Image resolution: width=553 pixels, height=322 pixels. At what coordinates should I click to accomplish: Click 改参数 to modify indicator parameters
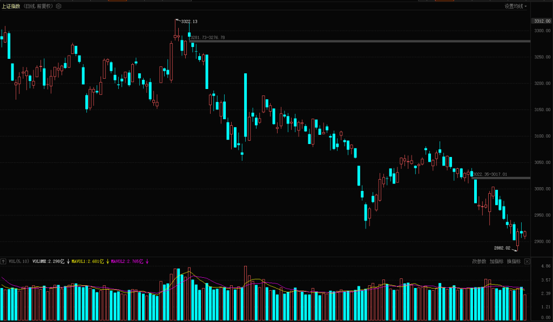pos(479,262)
